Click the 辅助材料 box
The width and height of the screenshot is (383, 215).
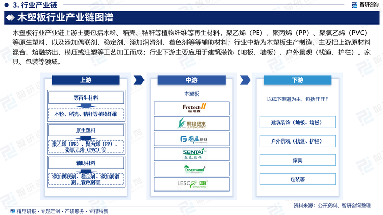click(86, 163)
